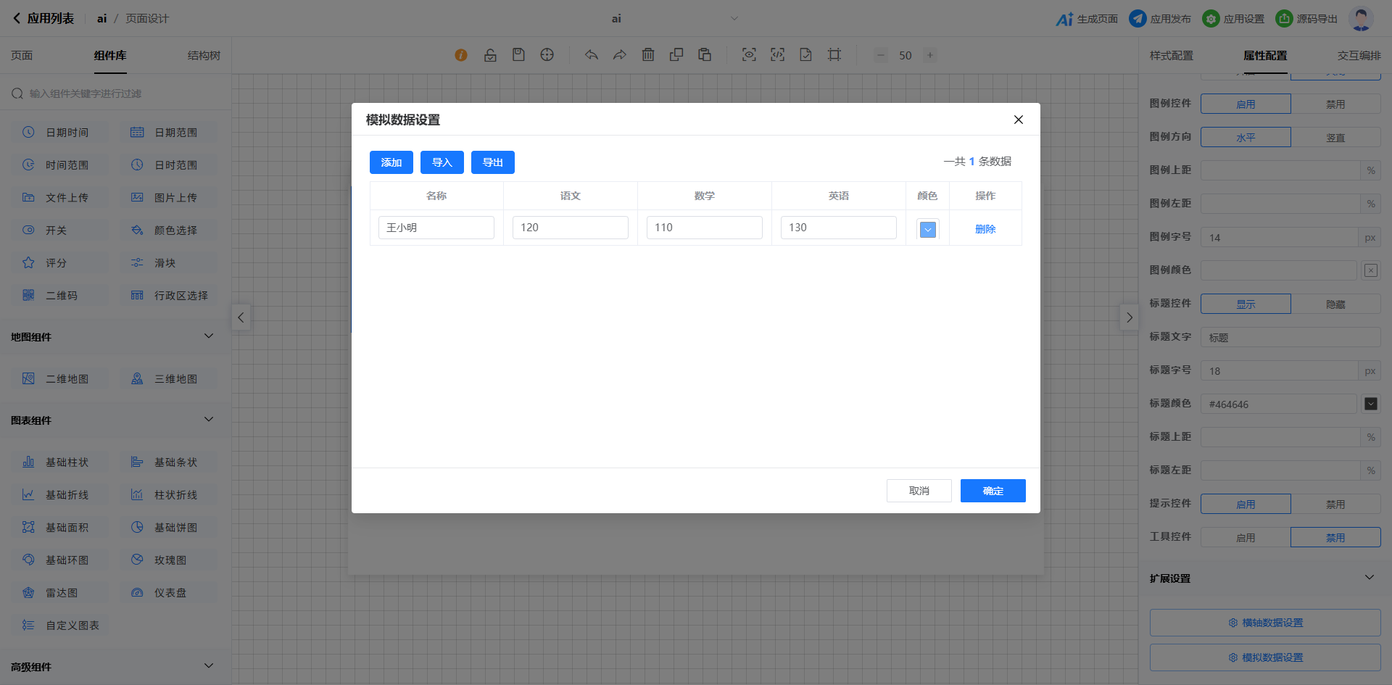The height and width of the screenshot is (685, 1392).
Task: Click the preview eye icon in toolbar
Action: [x=749, y=55]
